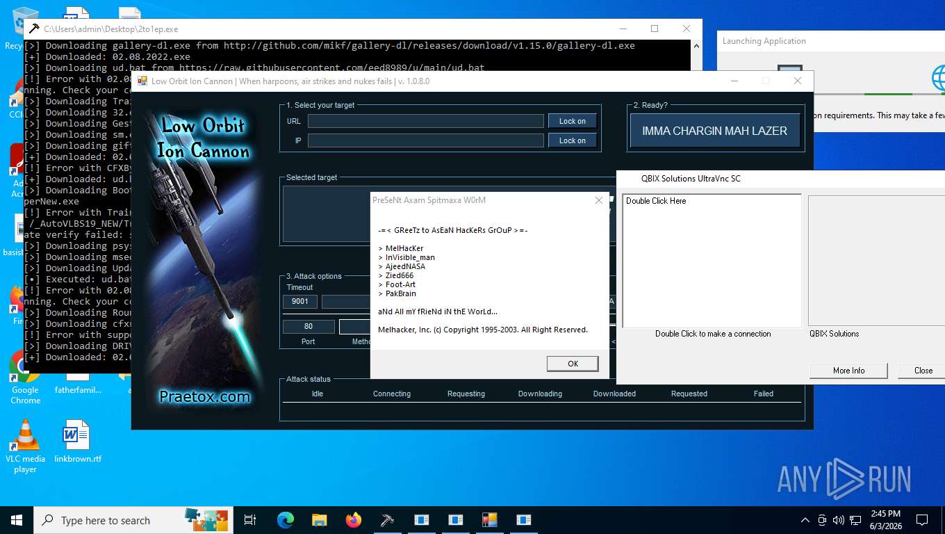Switch to pickaxe console app in taskbar
The width and height of the screenshot is (945, 534).
tap(387, 520)
